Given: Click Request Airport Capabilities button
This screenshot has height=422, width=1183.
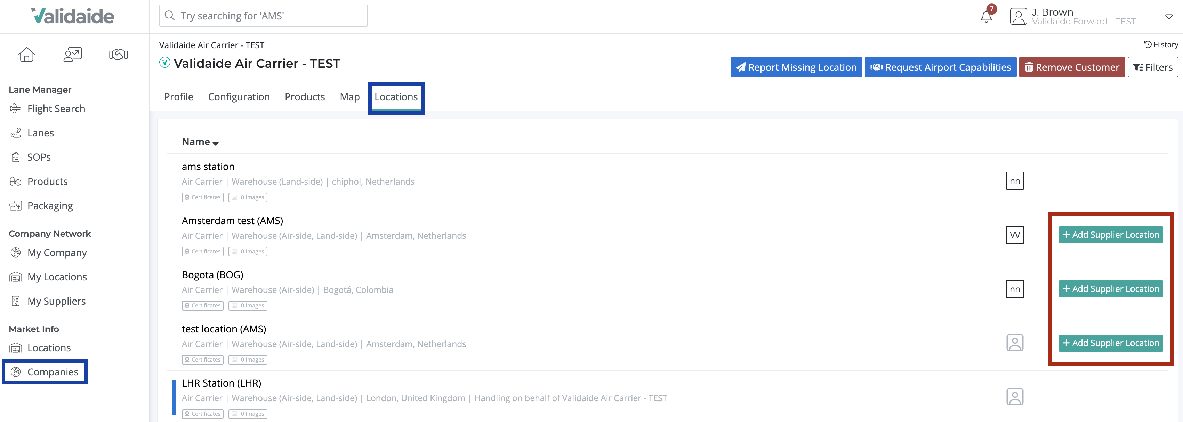Looking at the screenshot, I should coord(941,67).
